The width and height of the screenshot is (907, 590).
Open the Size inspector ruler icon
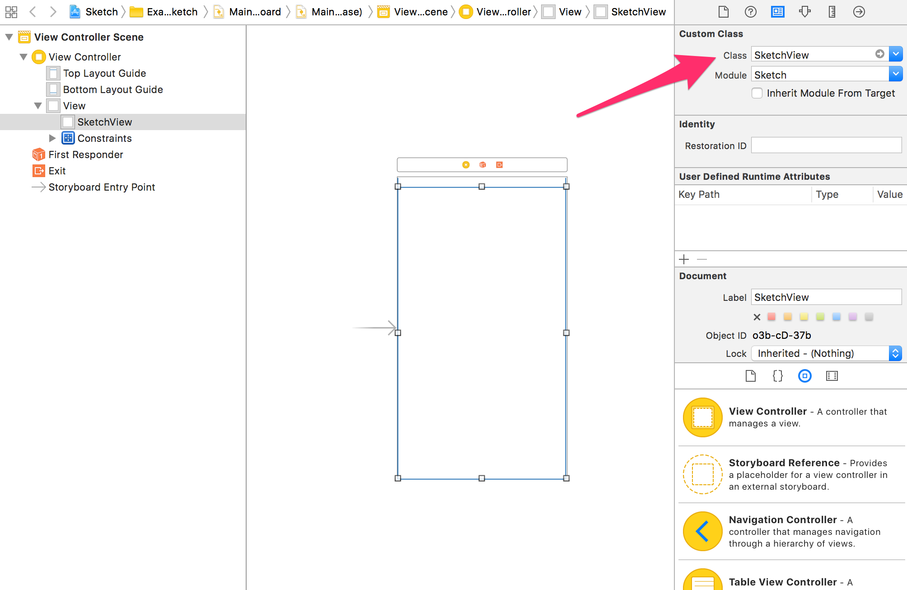click(832, 12)
